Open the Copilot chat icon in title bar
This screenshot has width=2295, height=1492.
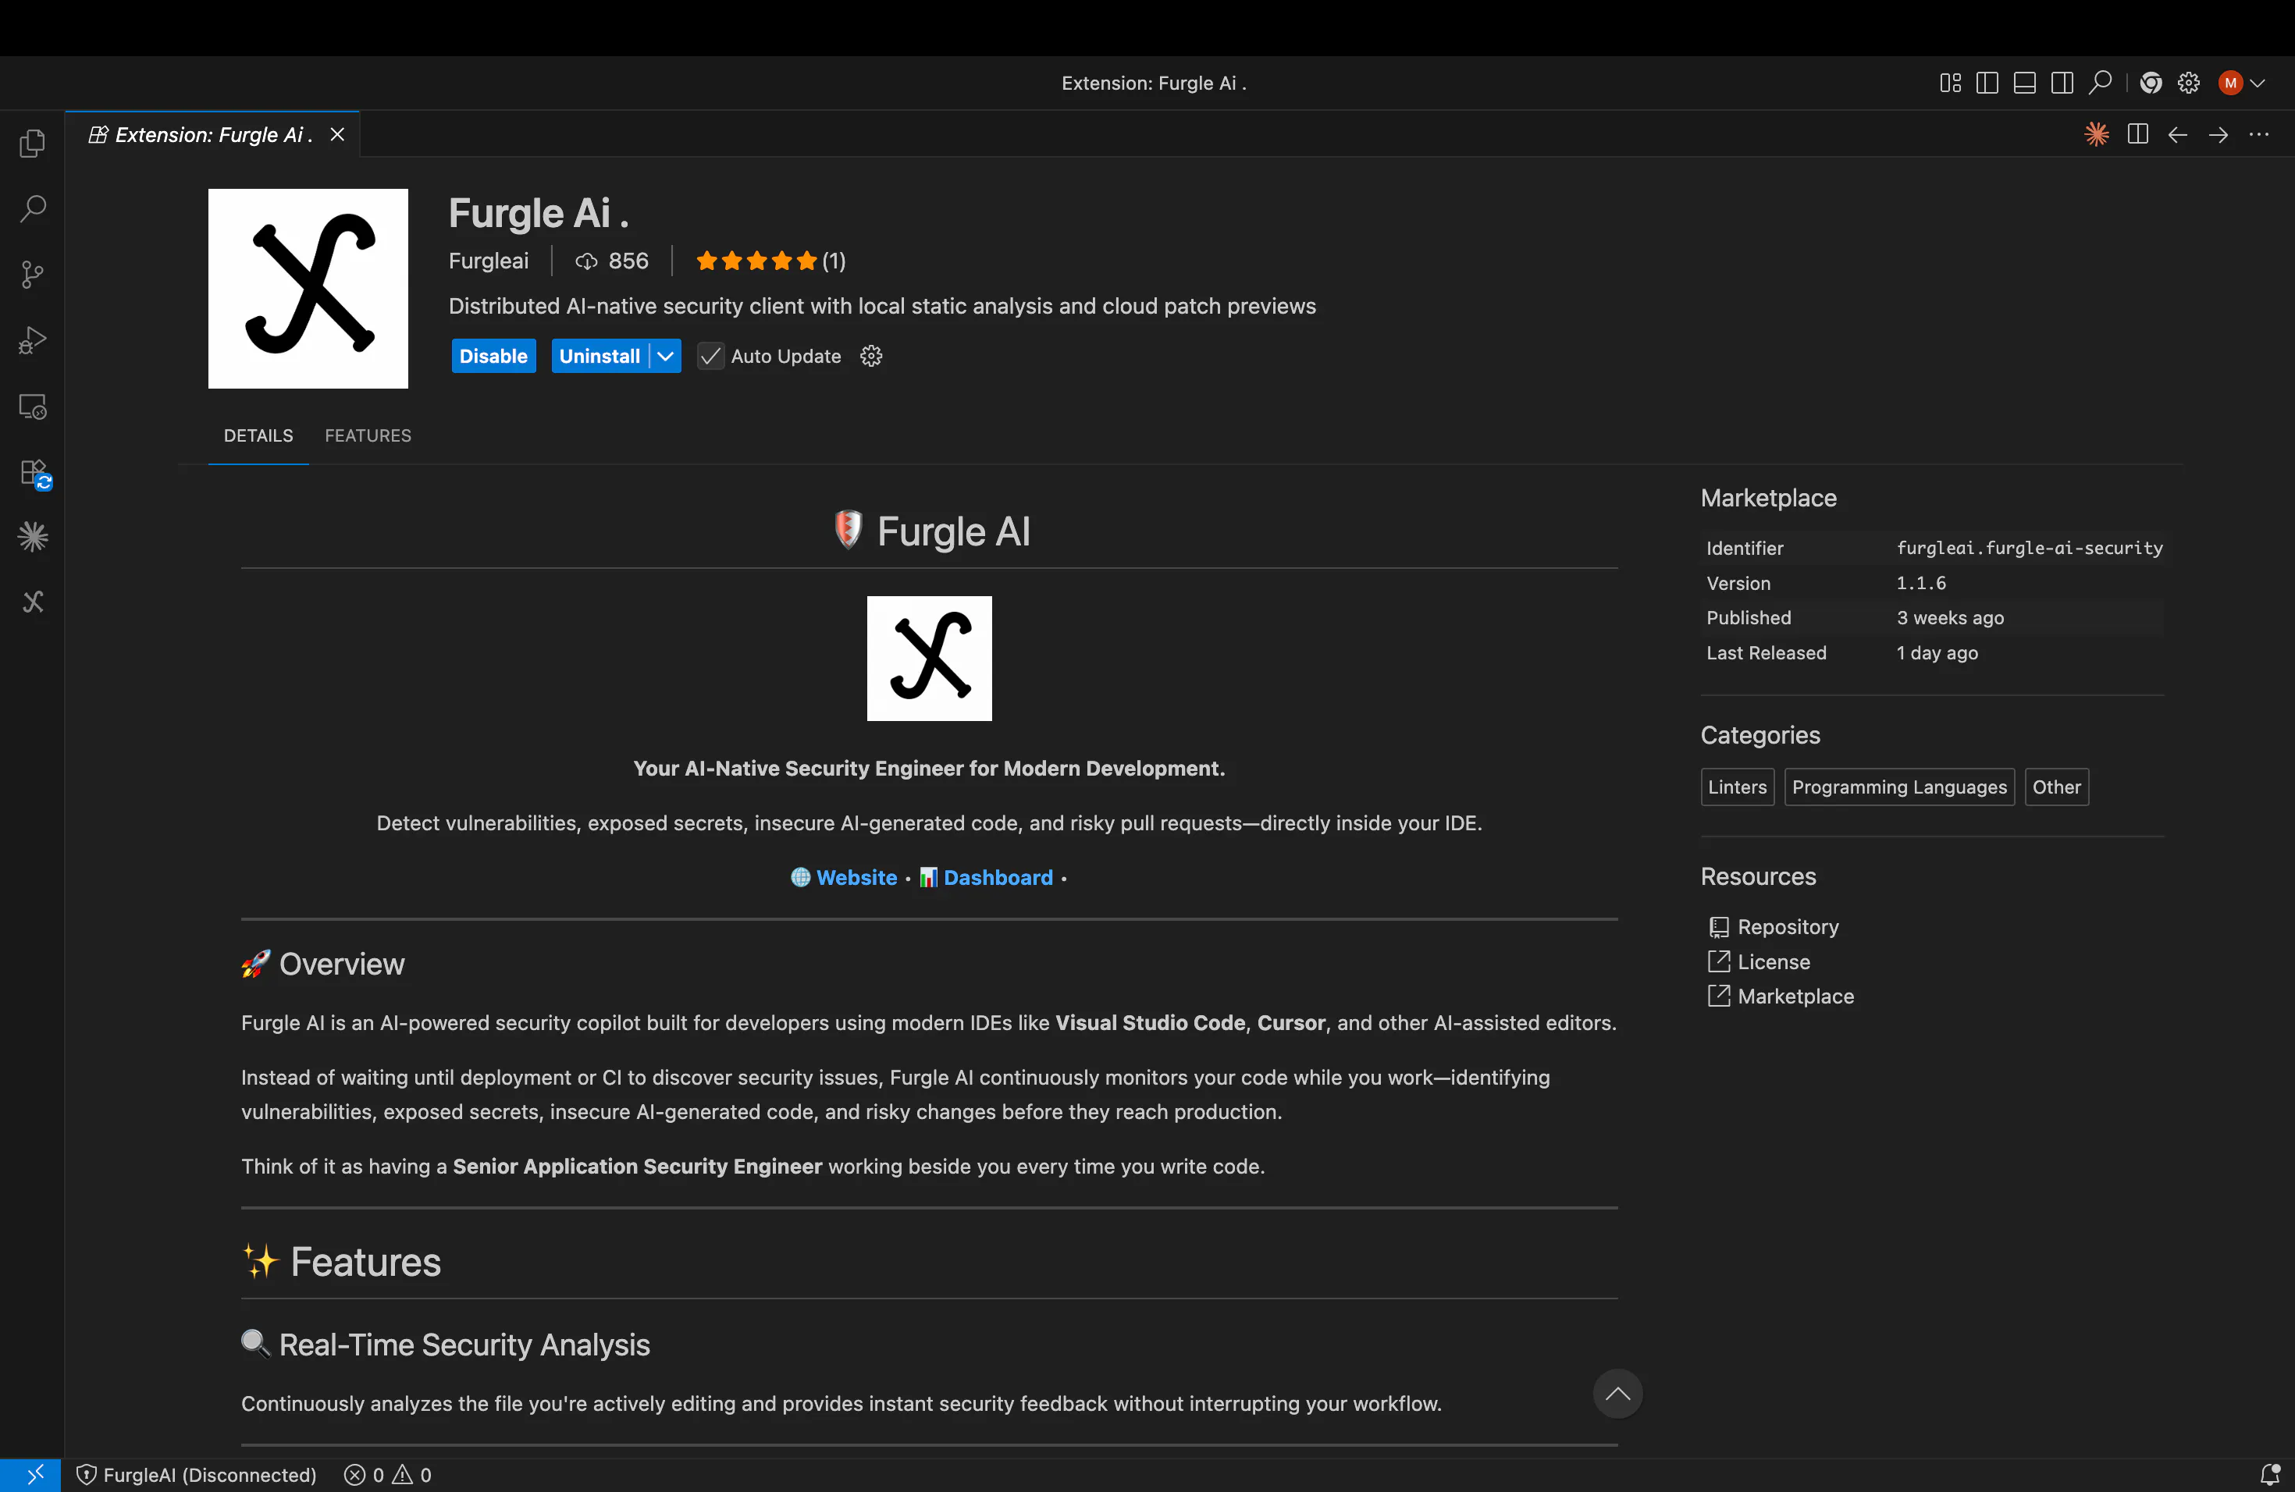click(x=2151, y=83)
